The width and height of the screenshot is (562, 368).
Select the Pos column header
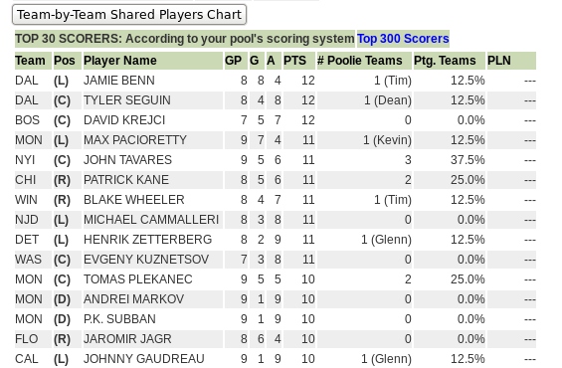coord(67,61)
